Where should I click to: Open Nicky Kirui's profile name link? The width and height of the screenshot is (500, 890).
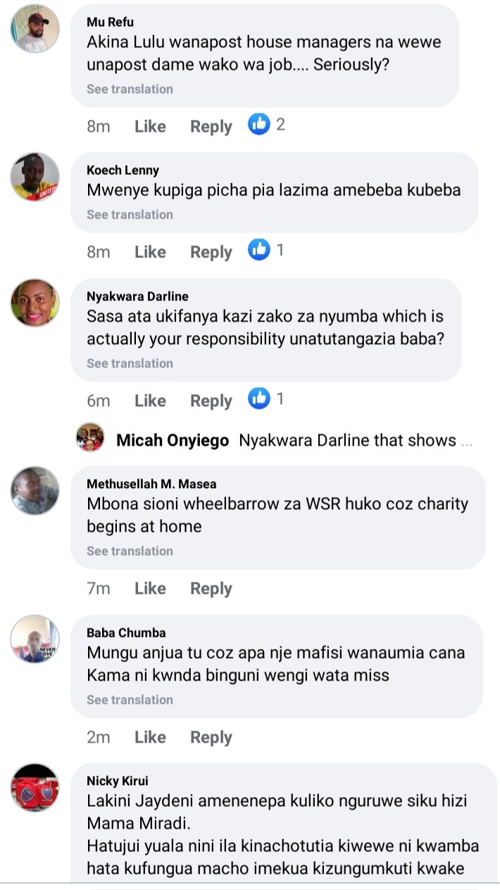[x=118, y=781]
